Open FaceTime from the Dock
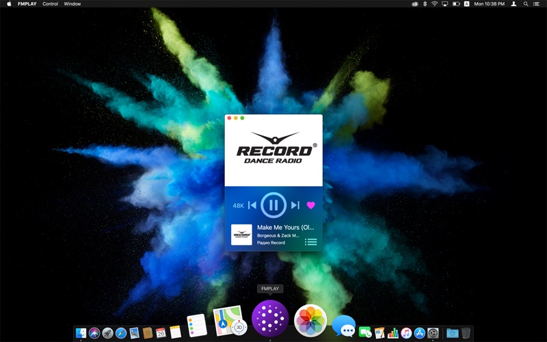547x342 pixels. 365,332
